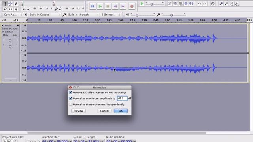The width and height of the screenshot is (253, 142).
Task: Click the Fit Selection zoom icon
Action: click(x=232, y=4)
